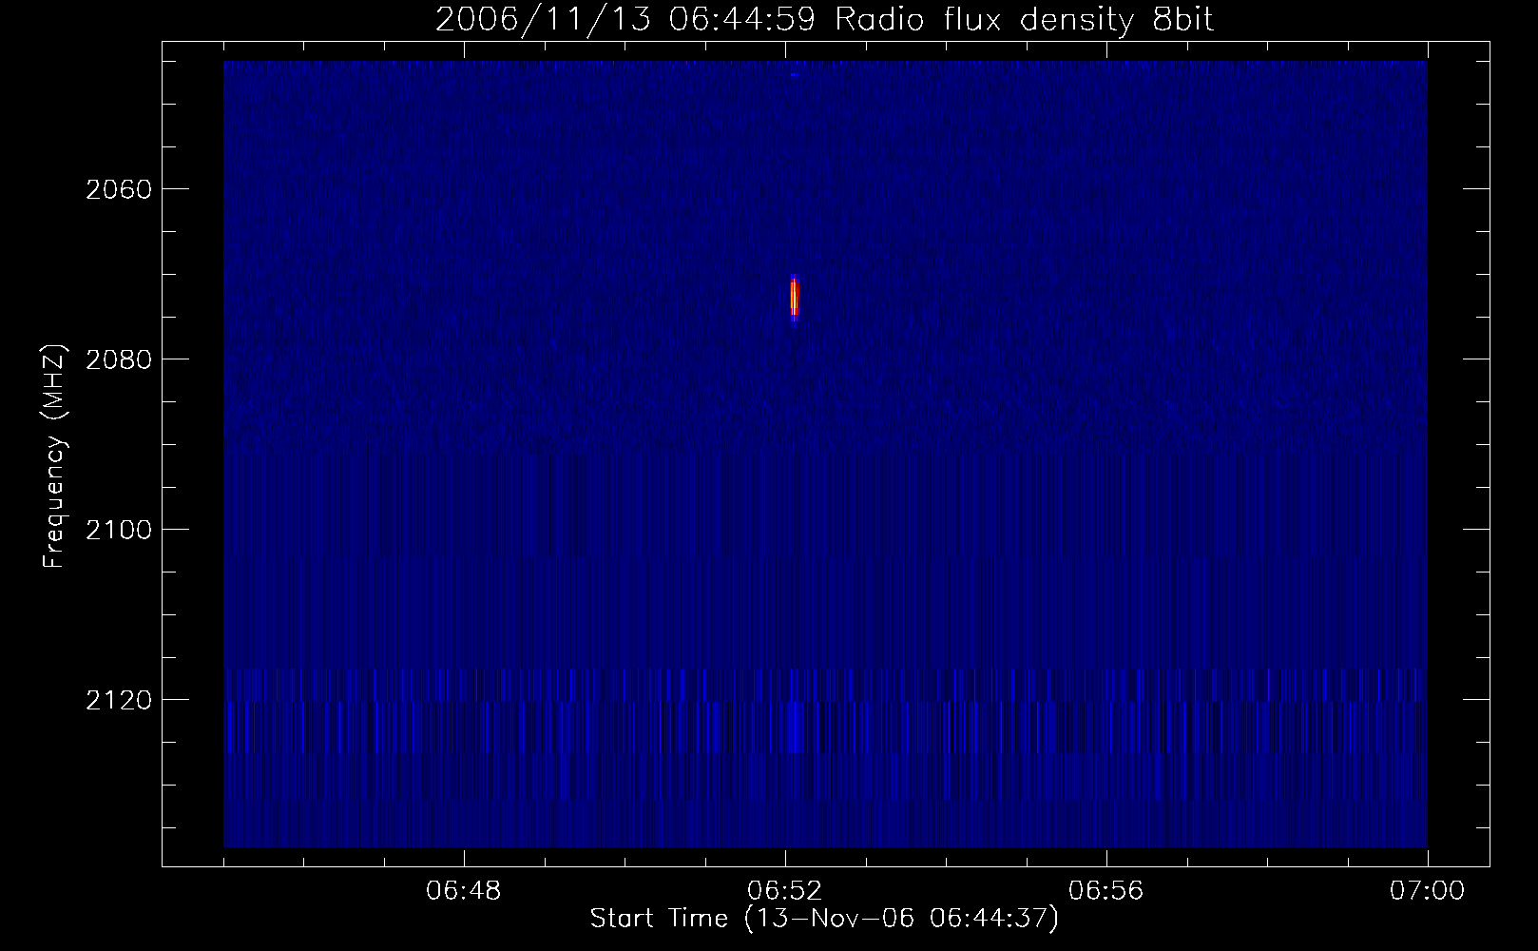This screenshot has width=1538, height=951.
Task: Click the Start Time axis title
Action: point(824,920)
